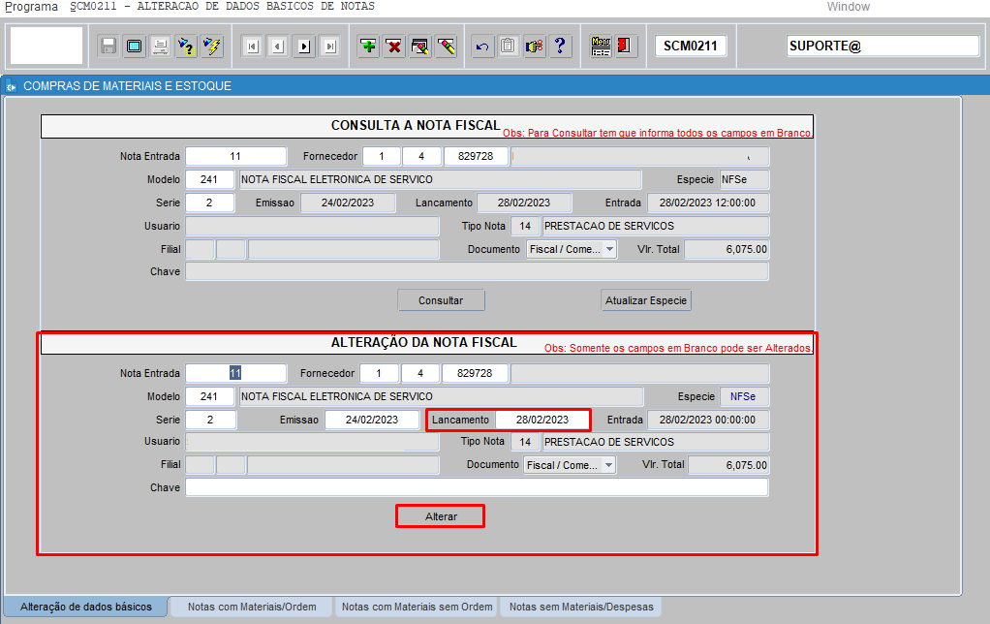The width and height of the screenshot is (990, 624).
Task: Click the green plus insert record icon
Action: [x=369, y=47]
